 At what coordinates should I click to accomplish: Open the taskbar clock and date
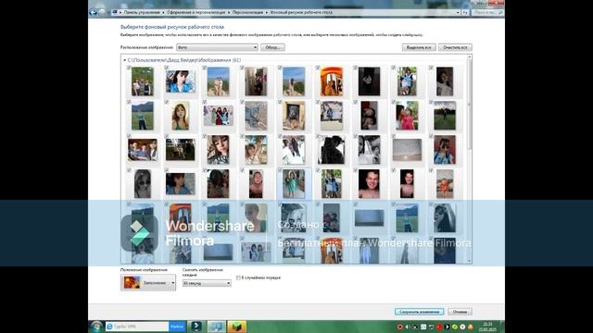pyautogui.click(x=487, y=327)
